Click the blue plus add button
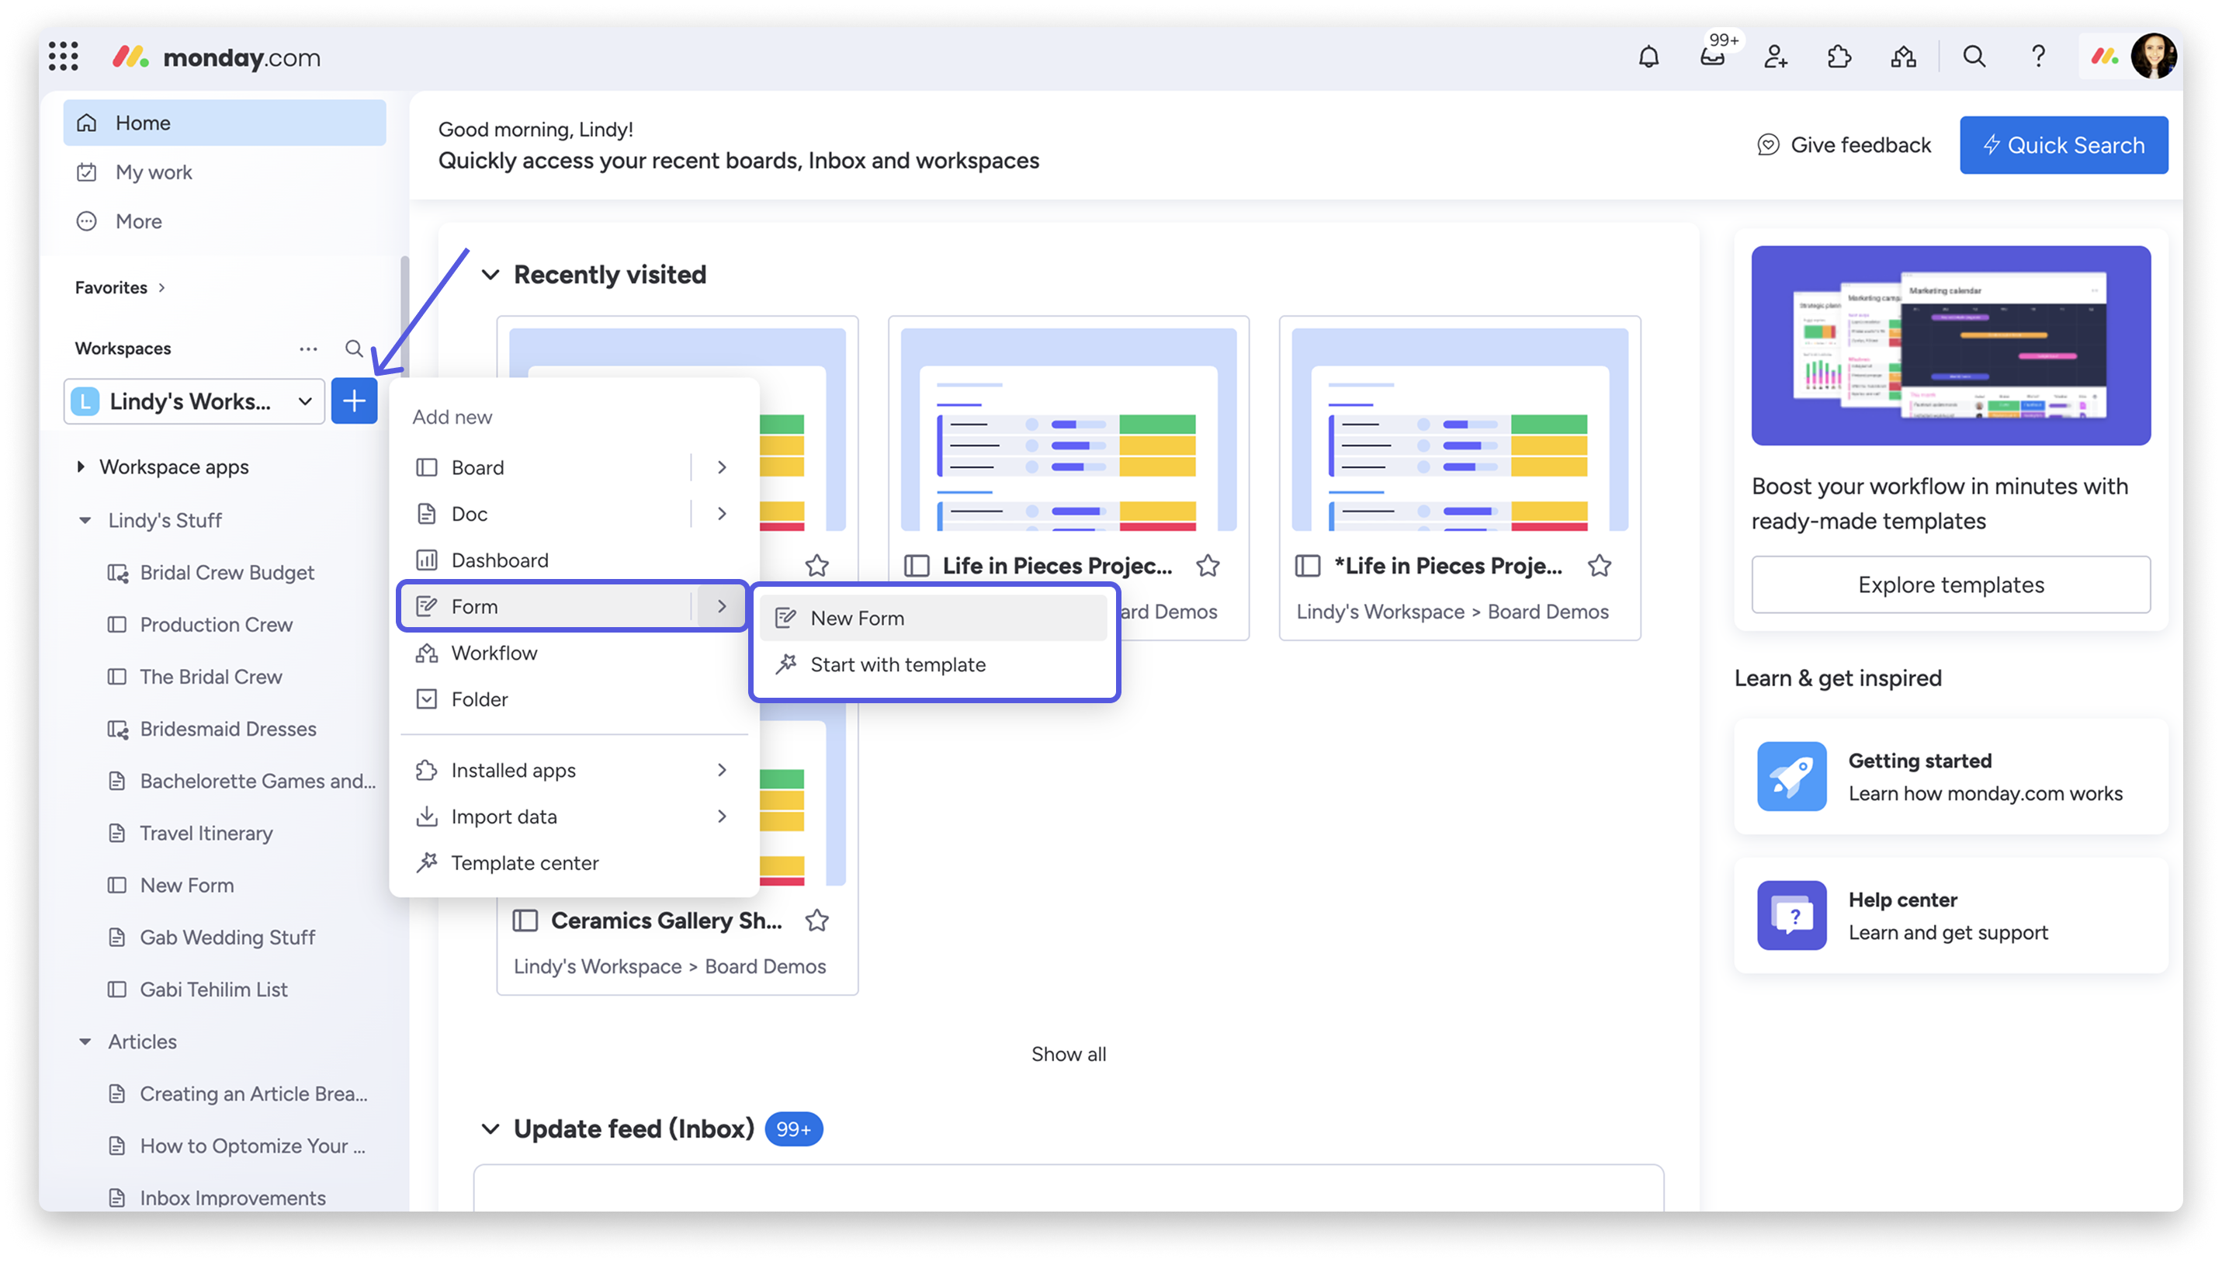The width and height of the screenshot is (2222, 1262). point(354,401)
